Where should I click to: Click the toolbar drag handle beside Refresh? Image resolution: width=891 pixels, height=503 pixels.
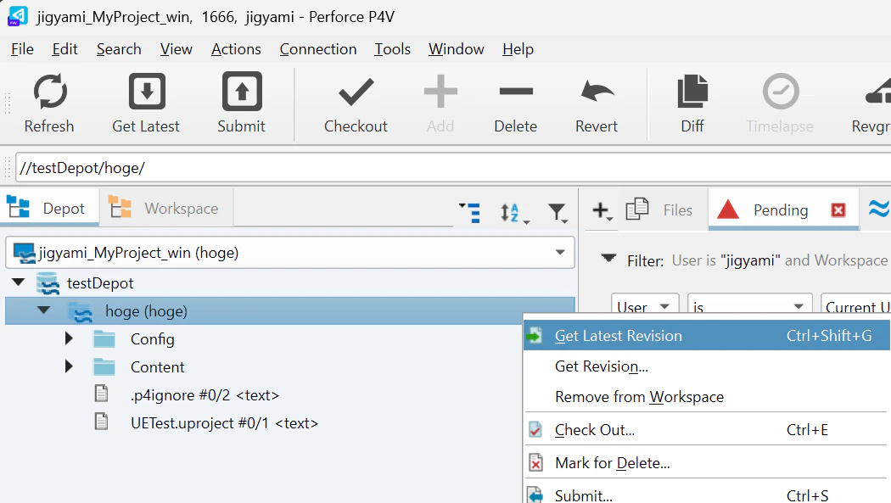coord(8,103)
